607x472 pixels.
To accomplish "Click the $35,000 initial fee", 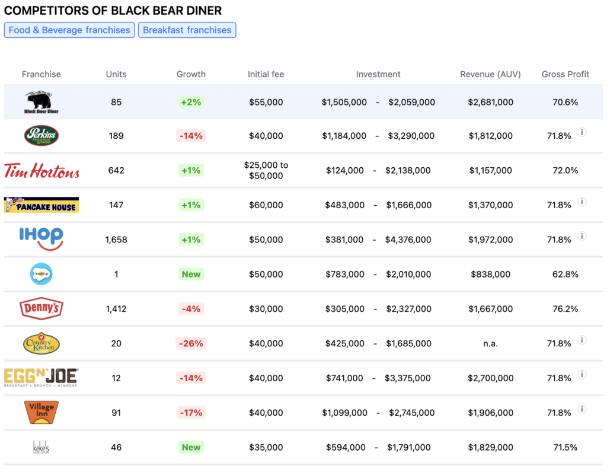I will point(266,448).
